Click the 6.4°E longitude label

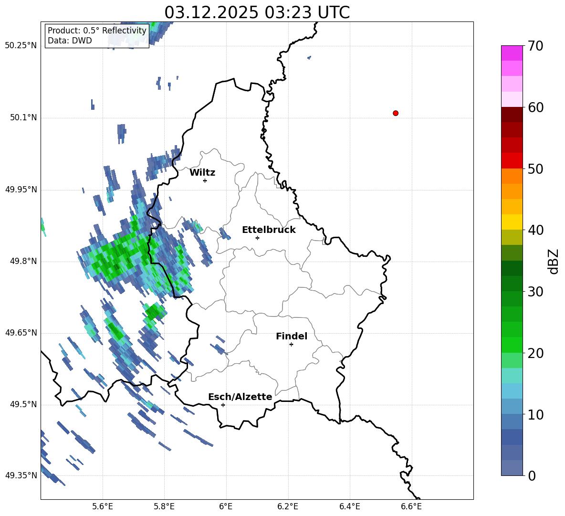point(349,506)
